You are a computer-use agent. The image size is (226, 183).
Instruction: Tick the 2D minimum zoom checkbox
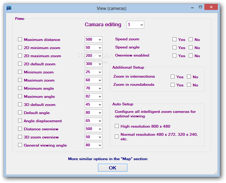[x=20, y=48]
